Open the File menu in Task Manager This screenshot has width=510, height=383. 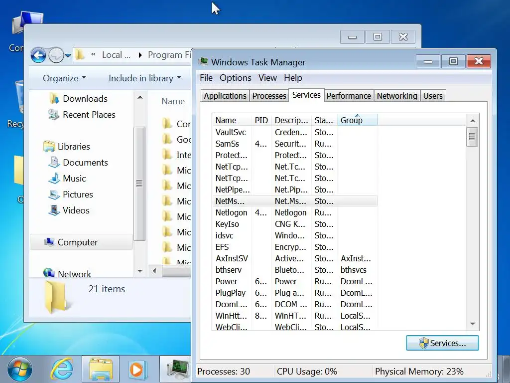coord(206,78)
